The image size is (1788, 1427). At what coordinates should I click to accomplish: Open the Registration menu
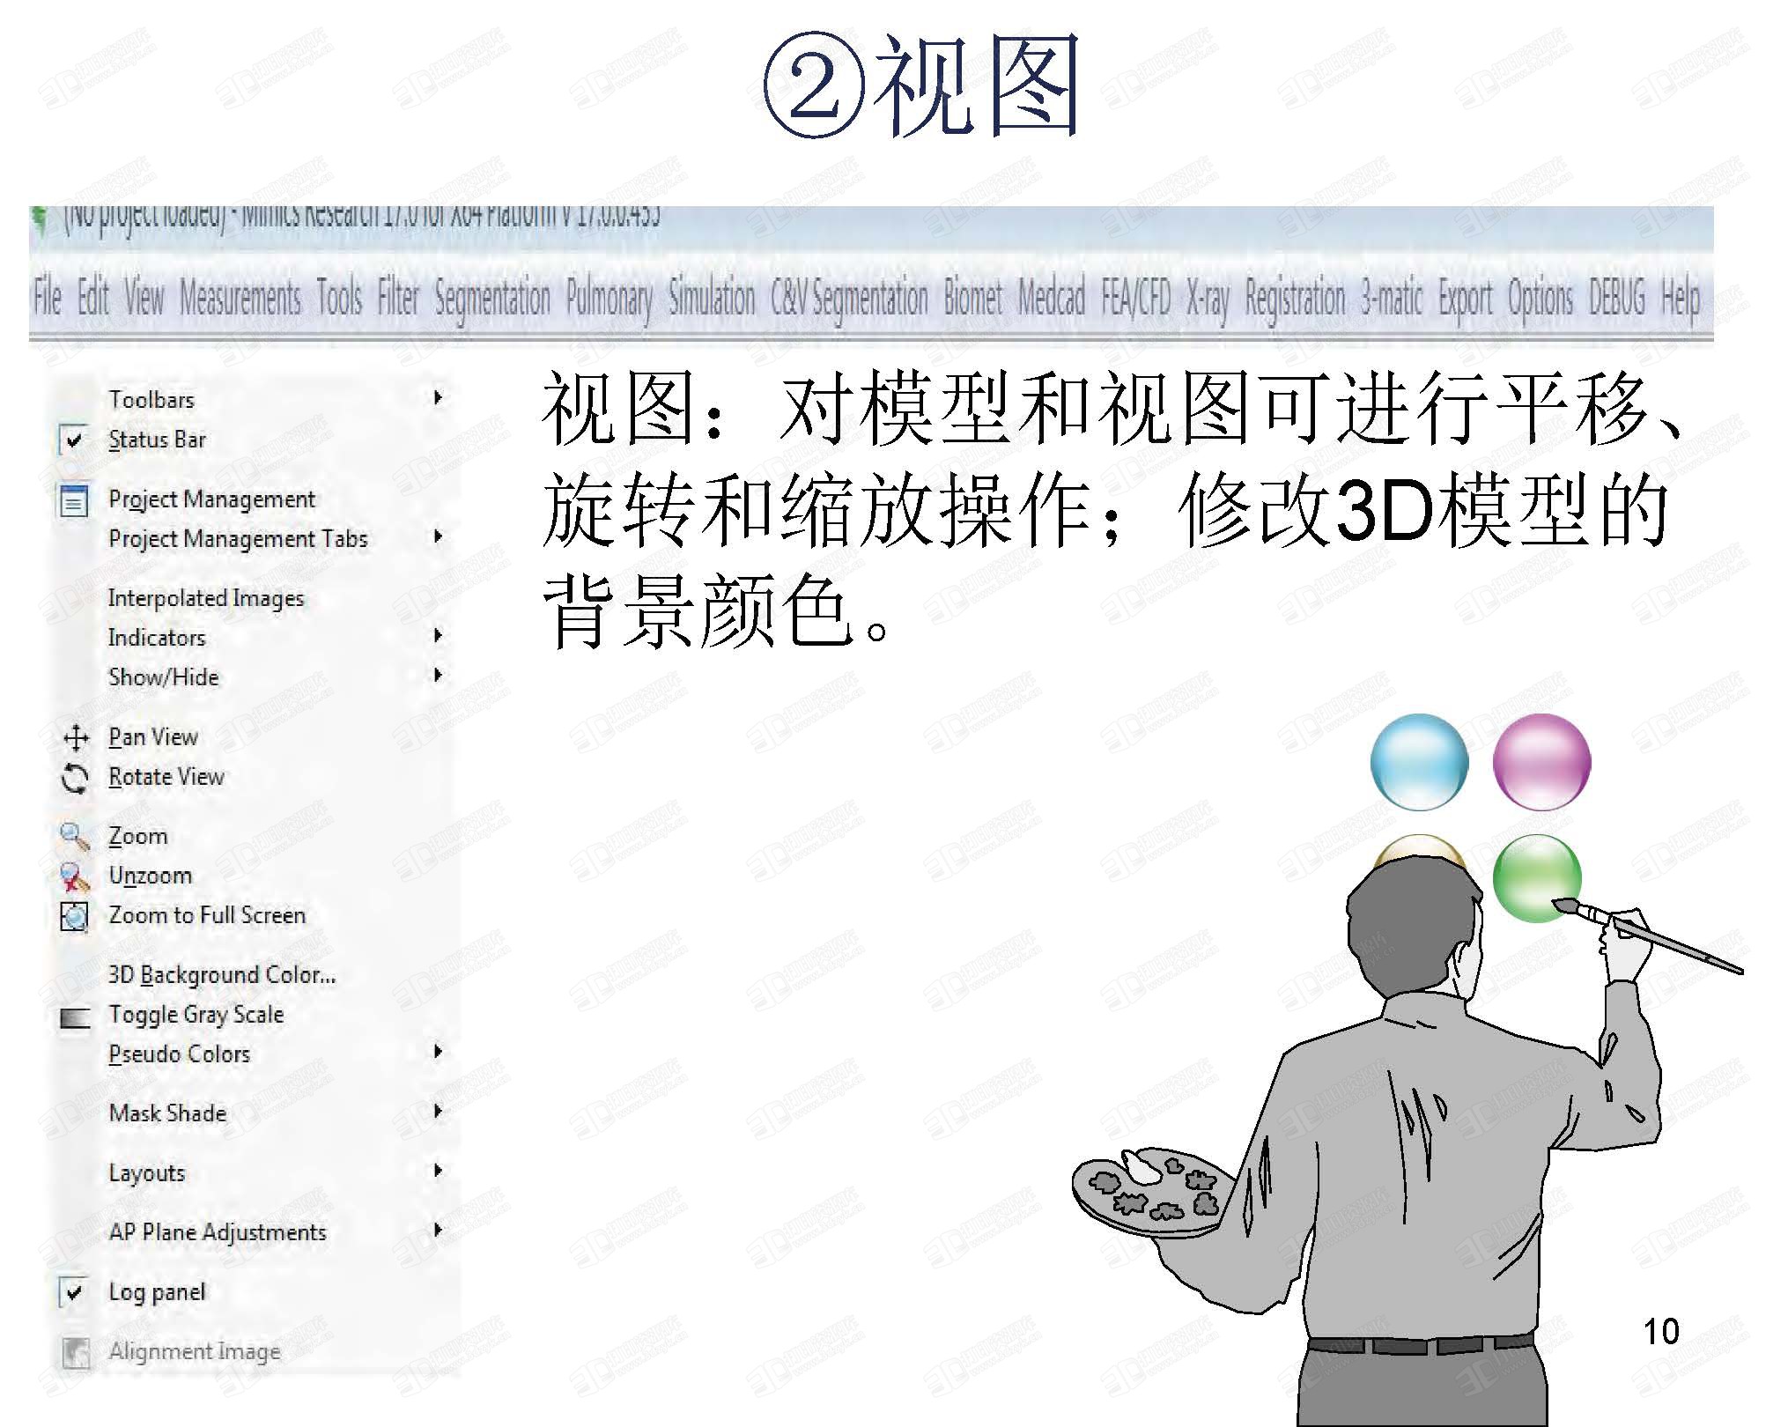(x=1295, y=299)
